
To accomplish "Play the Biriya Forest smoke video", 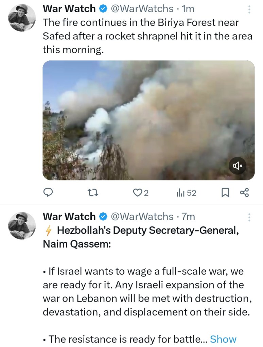I will (148, 120).
